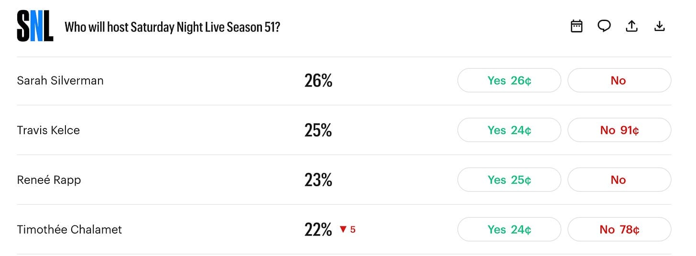Click Timothée Chalamet's 22% chance value
This screenshot has height=256, width=696.
click(318, 230)
